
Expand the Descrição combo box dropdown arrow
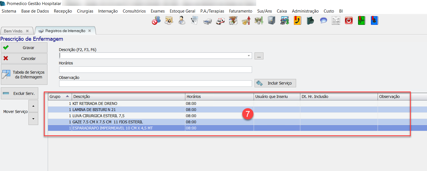click(x=249, y=56)
